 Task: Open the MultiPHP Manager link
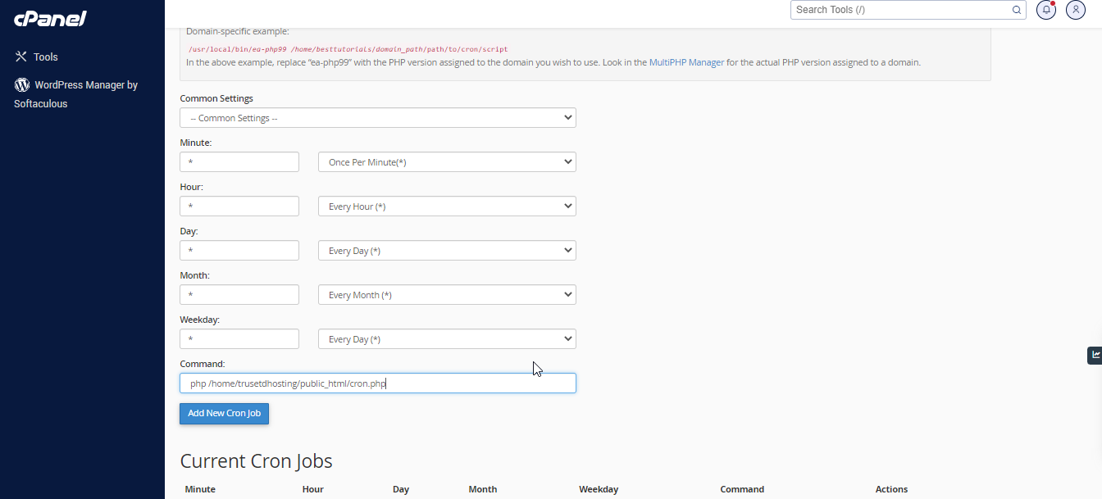(x=686, y=62)
